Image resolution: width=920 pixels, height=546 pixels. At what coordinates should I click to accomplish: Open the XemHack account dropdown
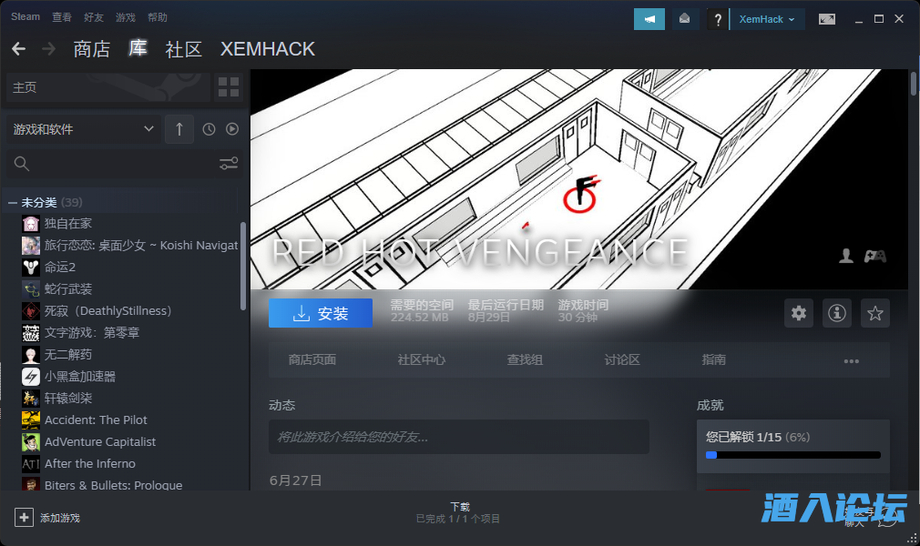[x=767, y=18]
